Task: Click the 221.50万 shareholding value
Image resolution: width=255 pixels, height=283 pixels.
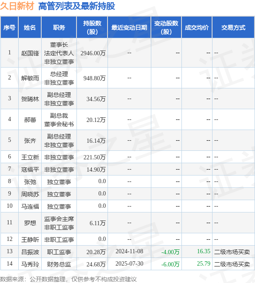Action: click(x=94, y=157)
